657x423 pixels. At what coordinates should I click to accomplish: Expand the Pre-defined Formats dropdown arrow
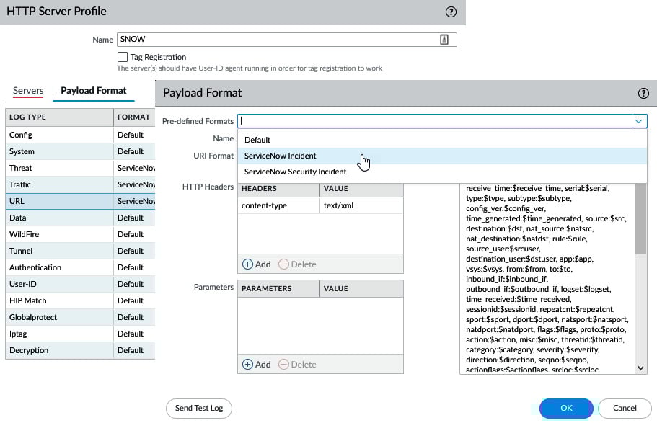(x=638, y=121)
